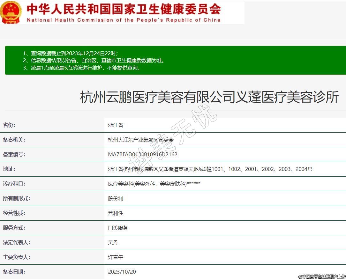This screenshot has height=279, width=346.
Task: Click the 备案机关 field label
Action: point(14,140)
